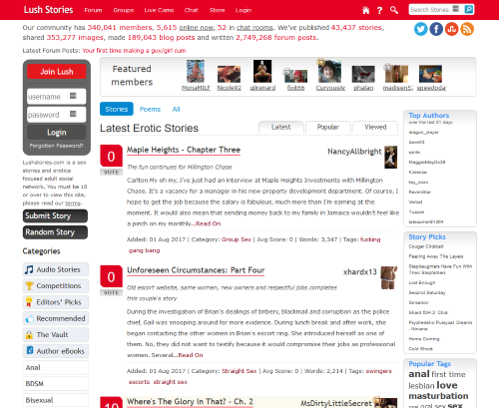Select the Poems filter
This screenshot has width=499, height=408.
point(150,109)
